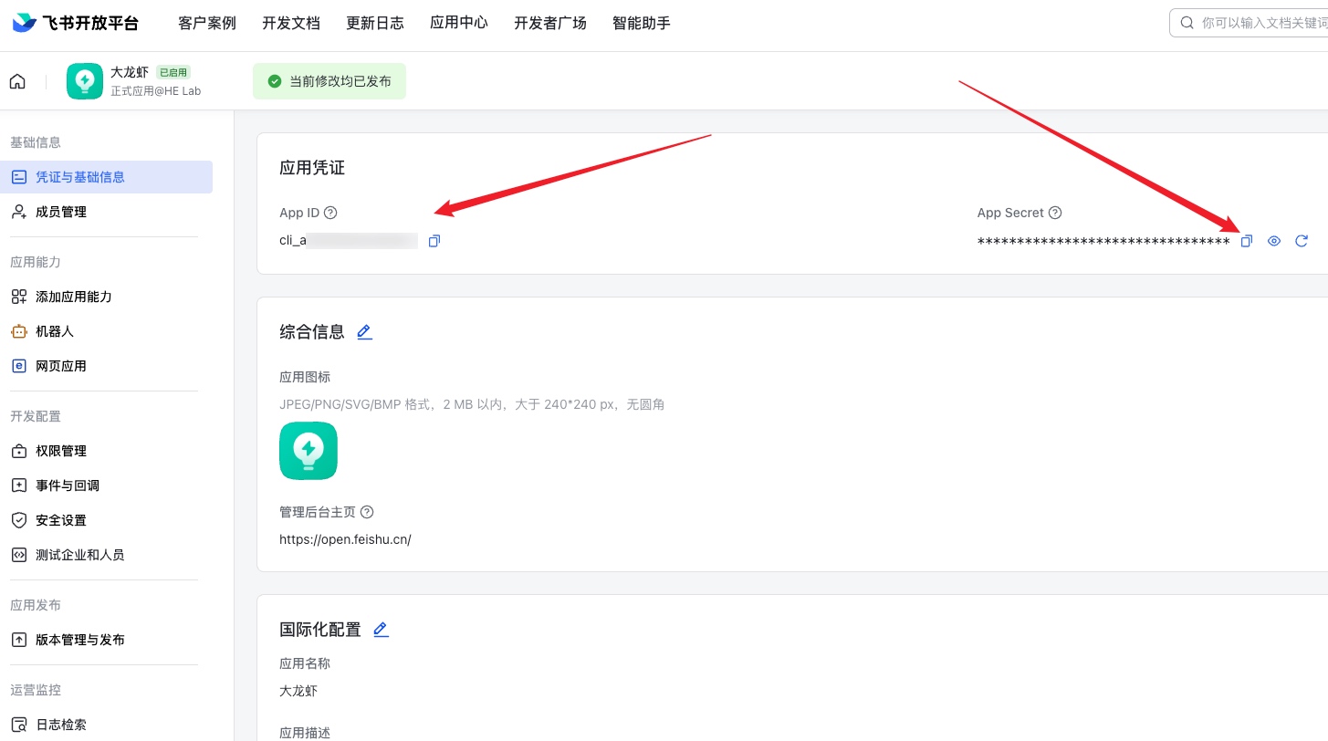
Task: Click 版本管理与发布 icon in sidebar
Action: (18, 640)
